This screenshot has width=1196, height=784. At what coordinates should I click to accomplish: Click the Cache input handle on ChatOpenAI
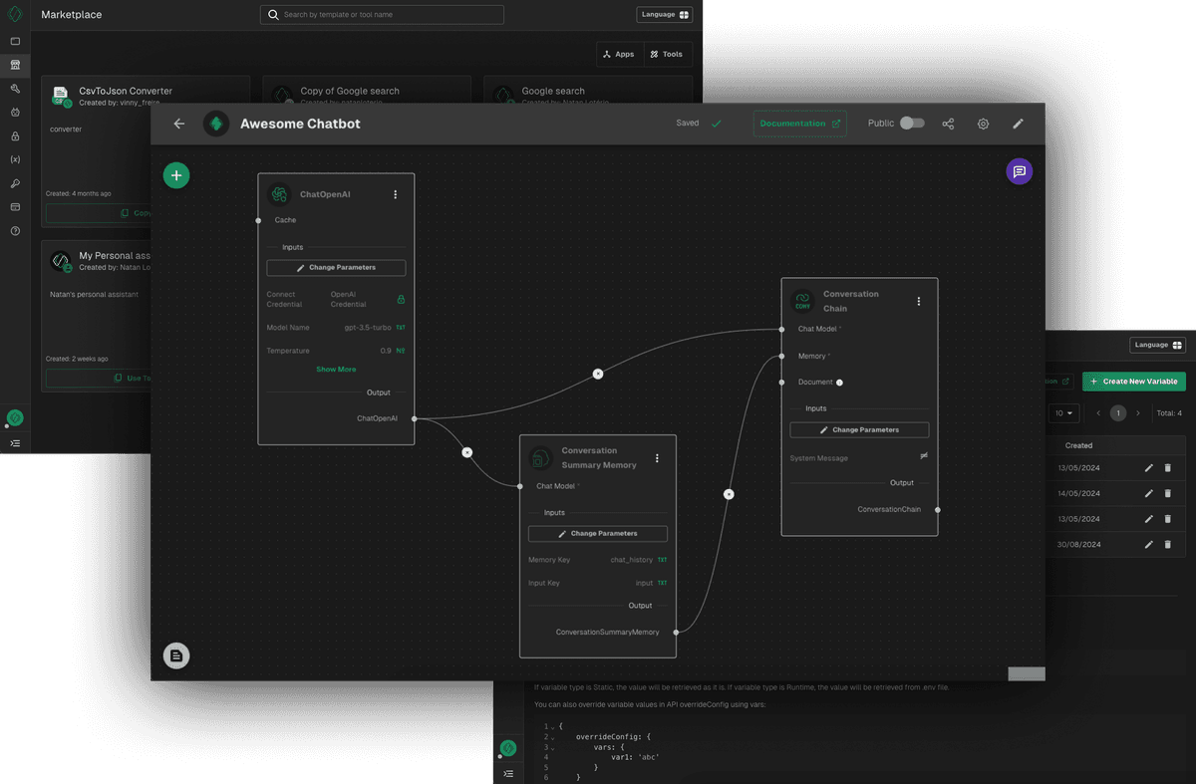pyautogui.click(x=258, y=220)
